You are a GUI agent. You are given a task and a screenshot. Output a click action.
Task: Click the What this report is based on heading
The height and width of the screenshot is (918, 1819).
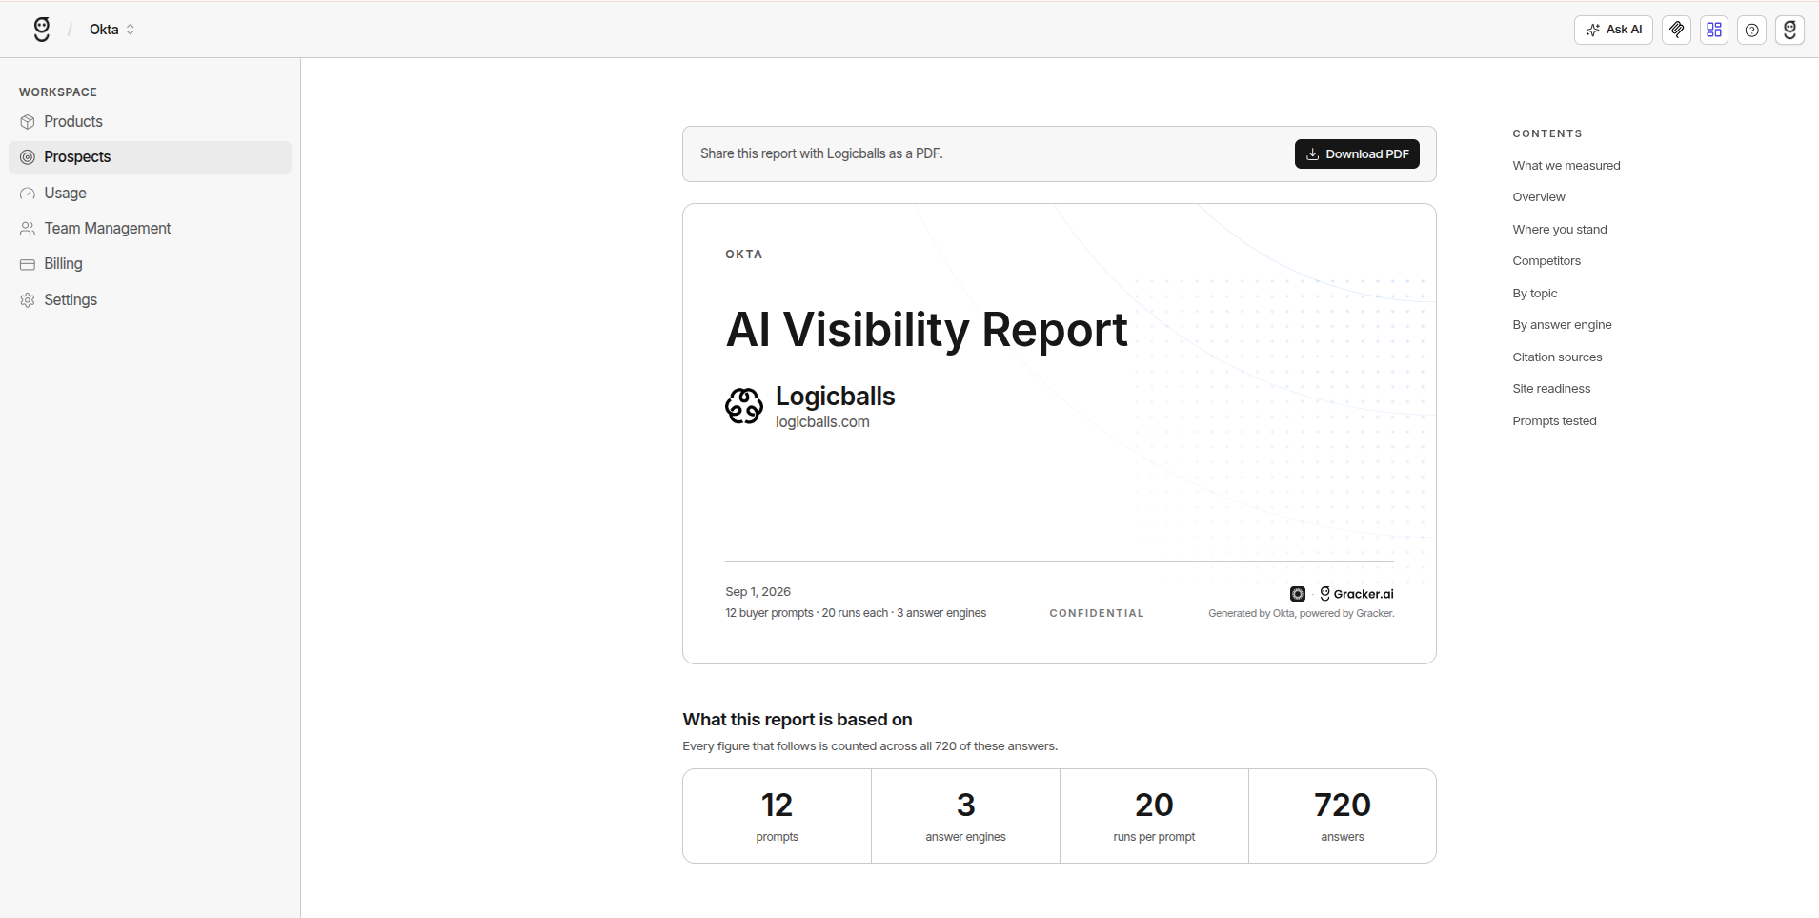pyautogui.click(x=797, y=720)
